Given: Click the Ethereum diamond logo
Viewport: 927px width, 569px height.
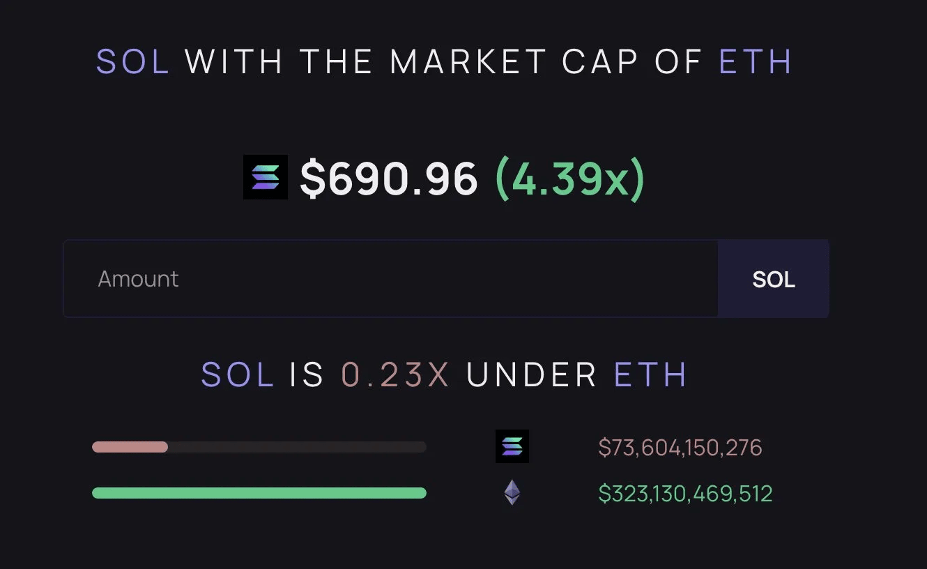Looking at the screenshot, I should coord(512,493).
